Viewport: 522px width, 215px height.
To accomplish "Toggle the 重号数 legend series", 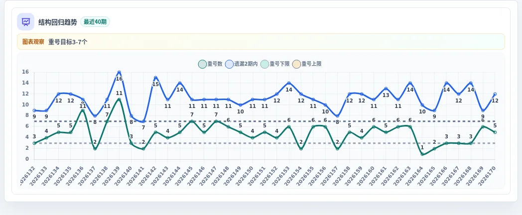I will [x=210, y=64].
